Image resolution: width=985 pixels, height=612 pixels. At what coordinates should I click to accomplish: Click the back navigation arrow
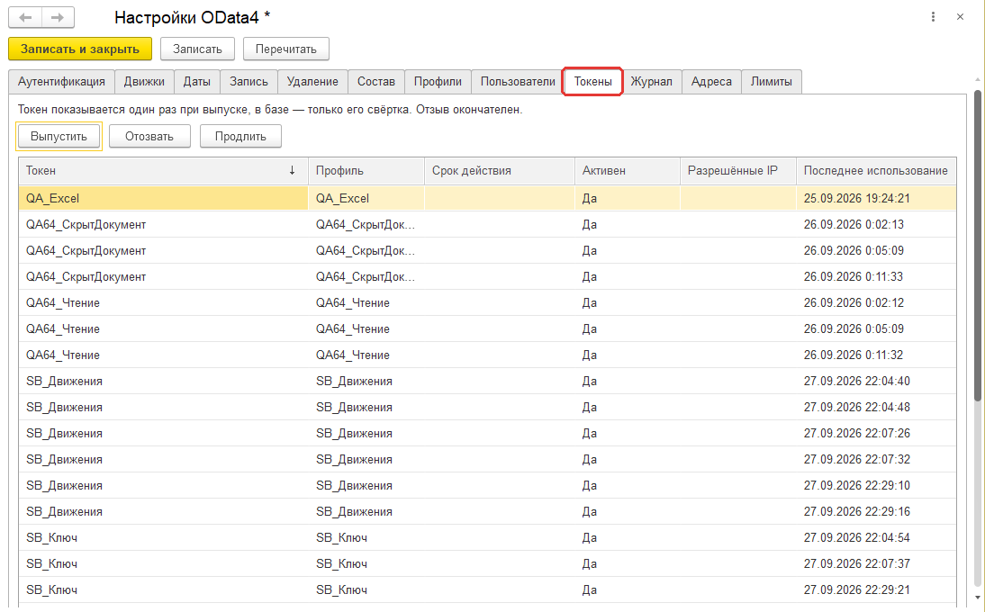point(26,18)
